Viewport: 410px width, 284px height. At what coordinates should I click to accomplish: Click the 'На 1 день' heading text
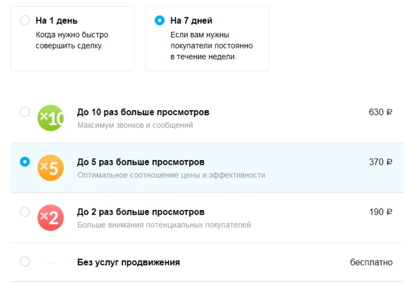click(x=57, y=21)
